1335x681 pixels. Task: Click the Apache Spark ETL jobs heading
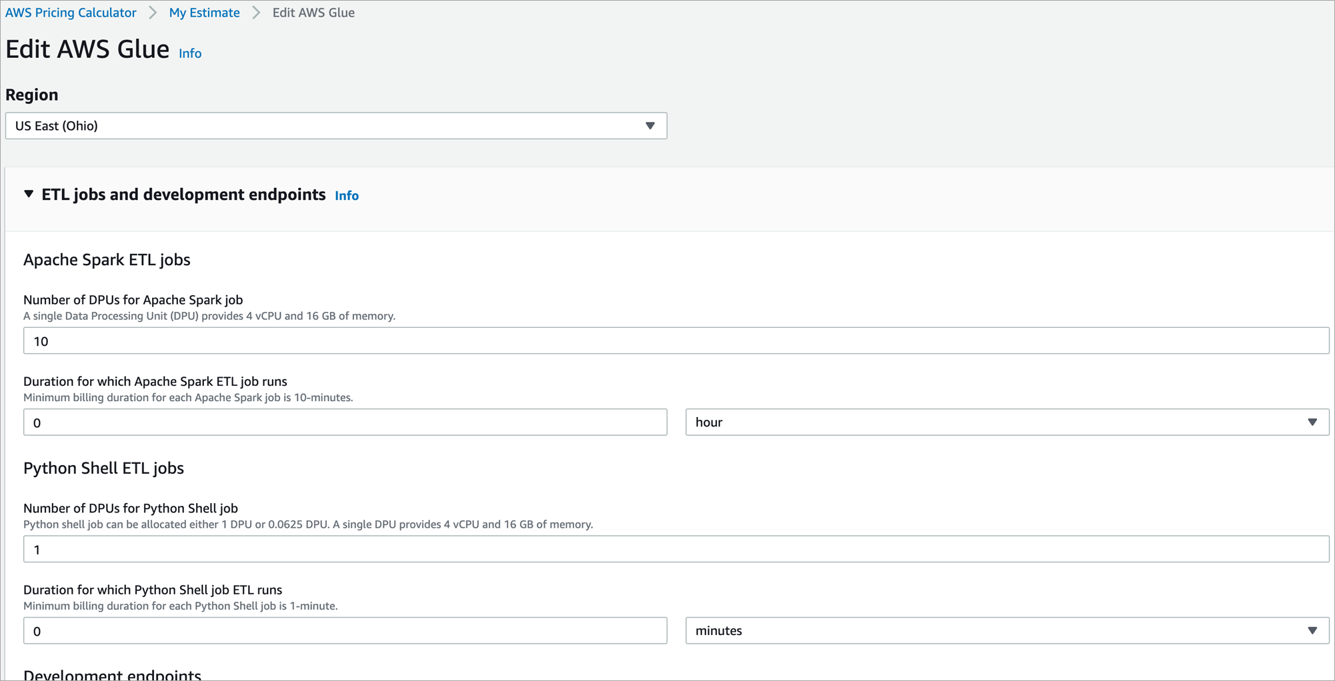[x=107, y=260]
